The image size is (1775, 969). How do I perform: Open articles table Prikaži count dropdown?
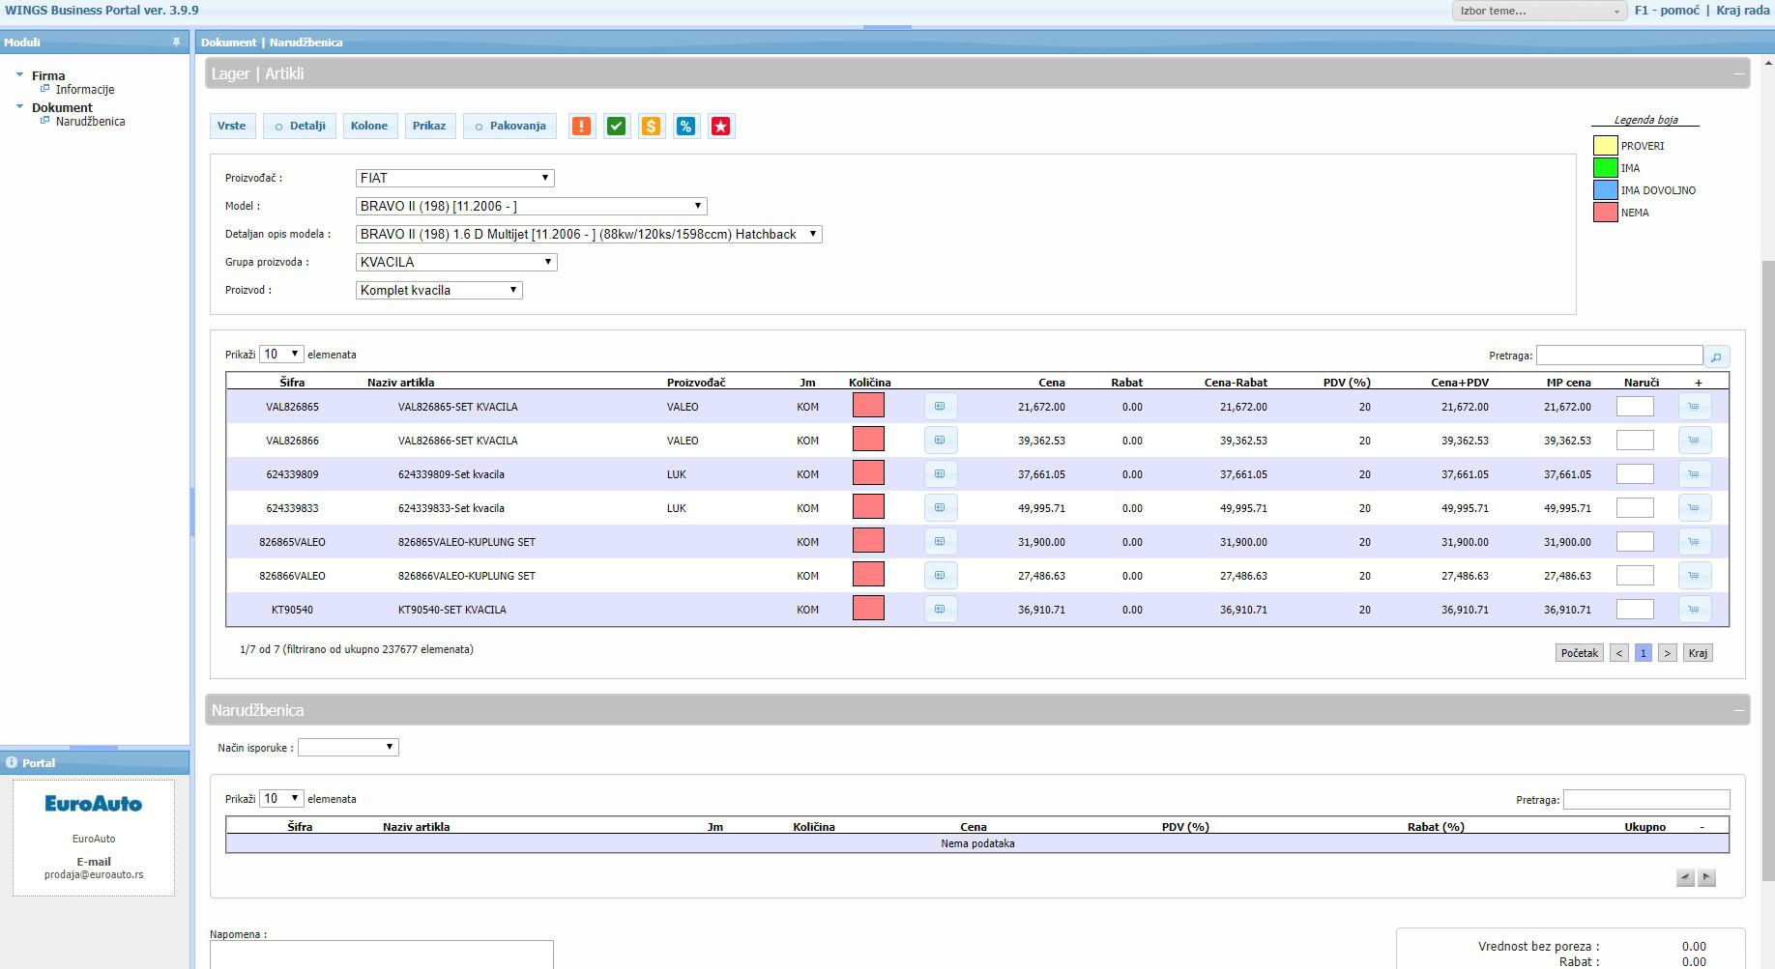281,355
